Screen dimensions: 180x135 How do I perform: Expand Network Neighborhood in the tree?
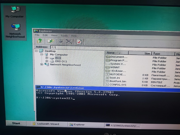tap(42, 65)
